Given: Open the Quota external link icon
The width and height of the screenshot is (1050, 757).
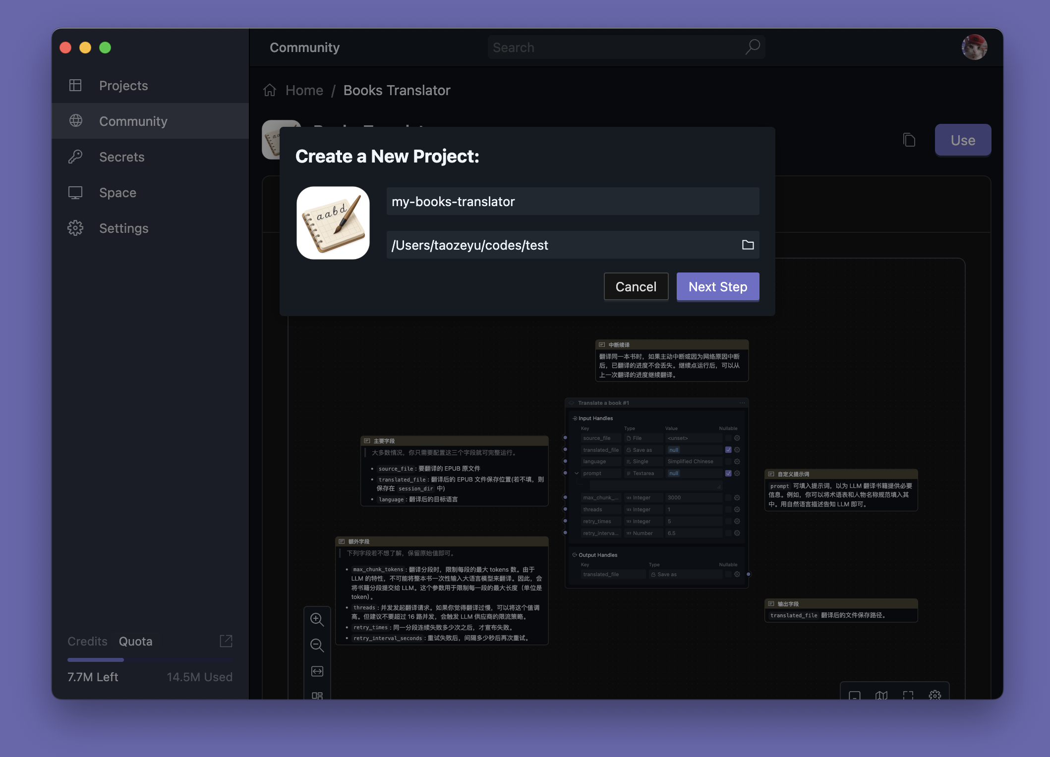Looking at the screenshot, I should coord(226,641).
